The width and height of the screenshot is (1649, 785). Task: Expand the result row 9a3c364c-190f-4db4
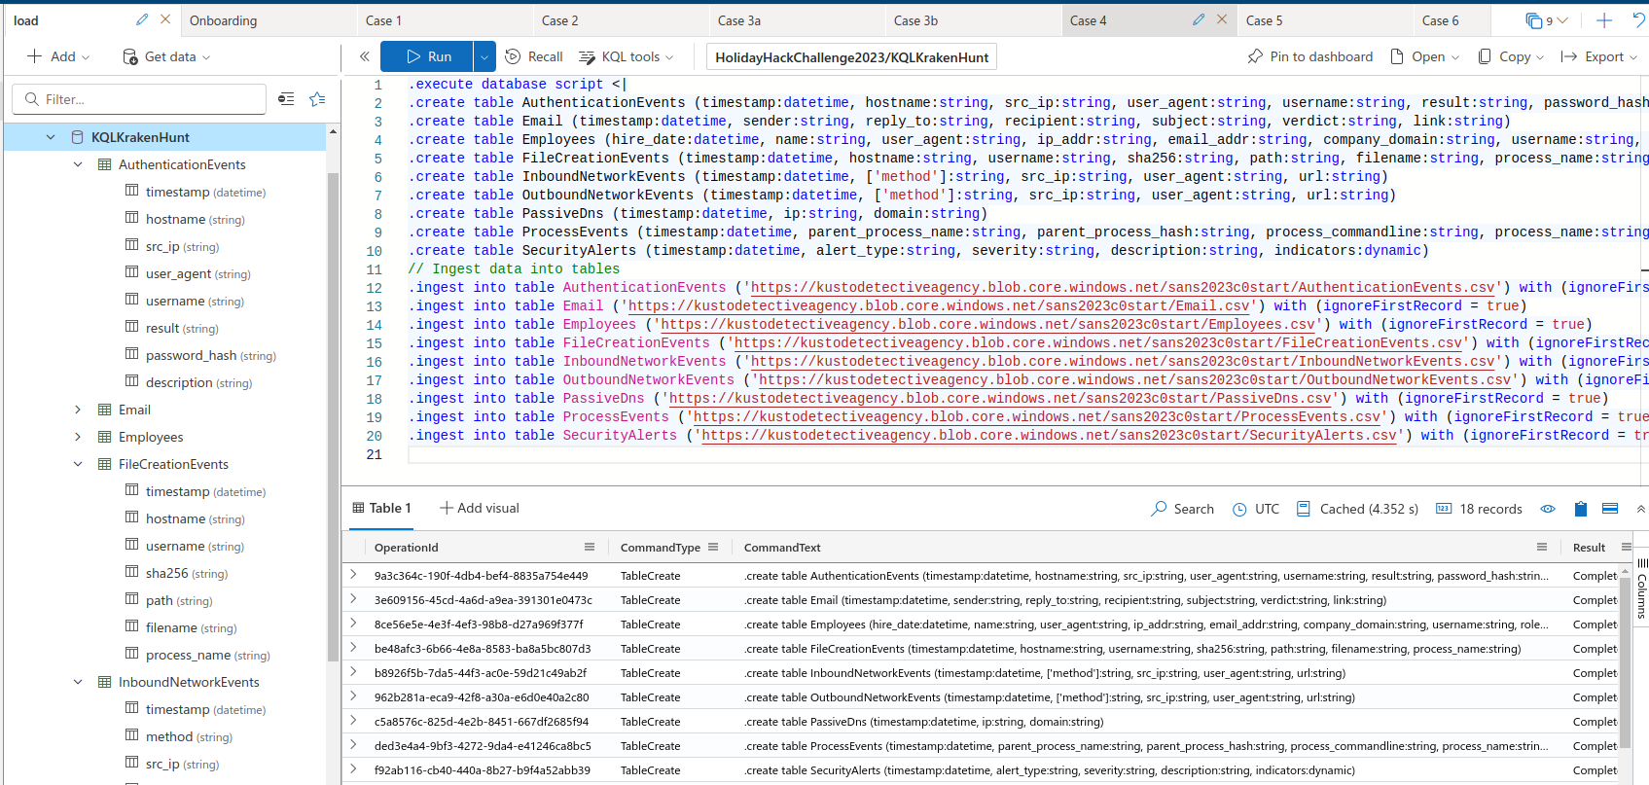click(x=353, y=575)
